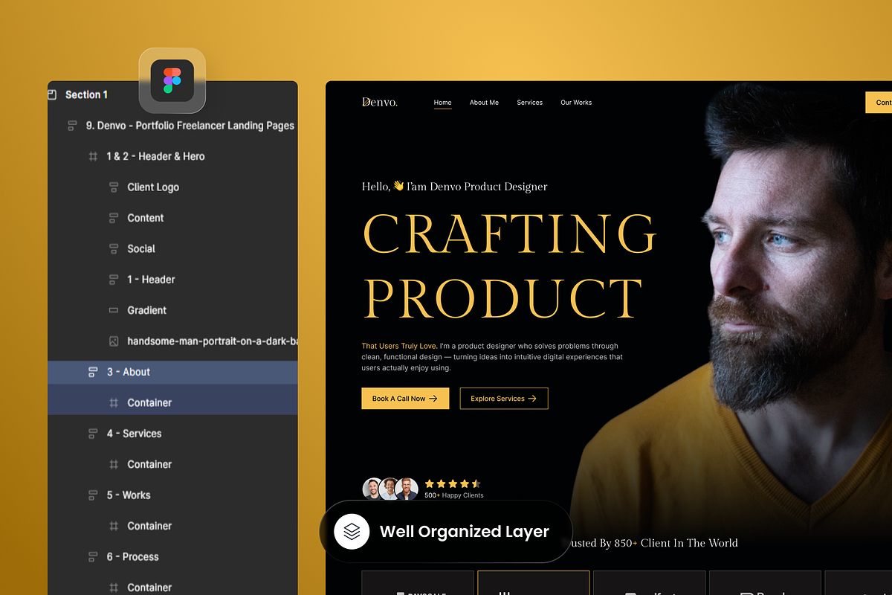The height and width of the screenshot is (595, 892).
Task: Click the section icon beside Section 1
Action: coord(52,94)
